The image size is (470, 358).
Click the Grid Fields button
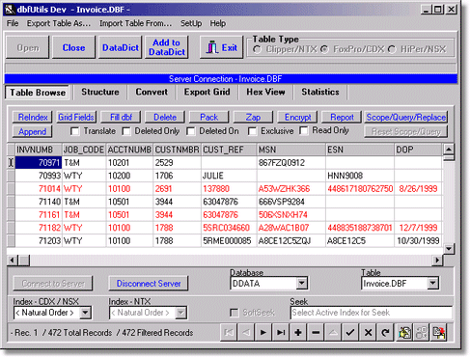[76, 117]
